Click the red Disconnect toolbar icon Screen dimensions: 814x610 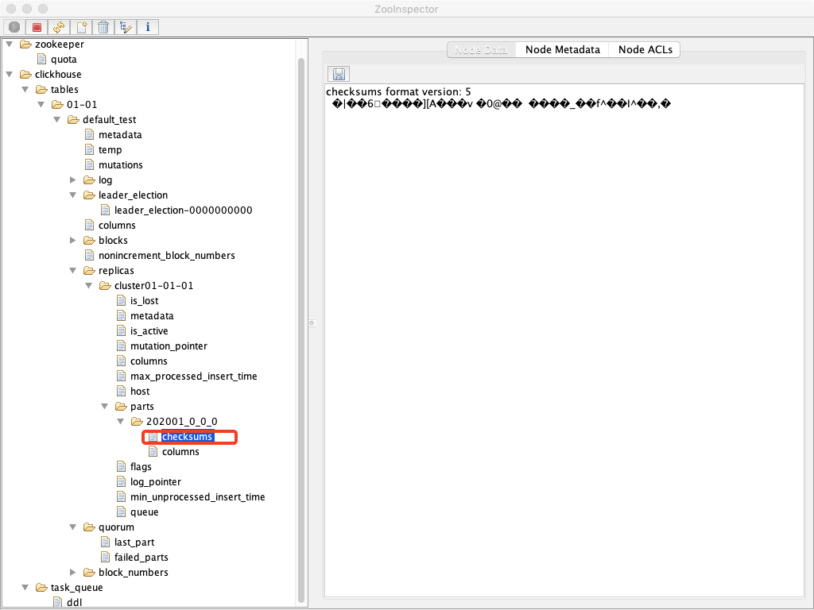tap(37, 27)
